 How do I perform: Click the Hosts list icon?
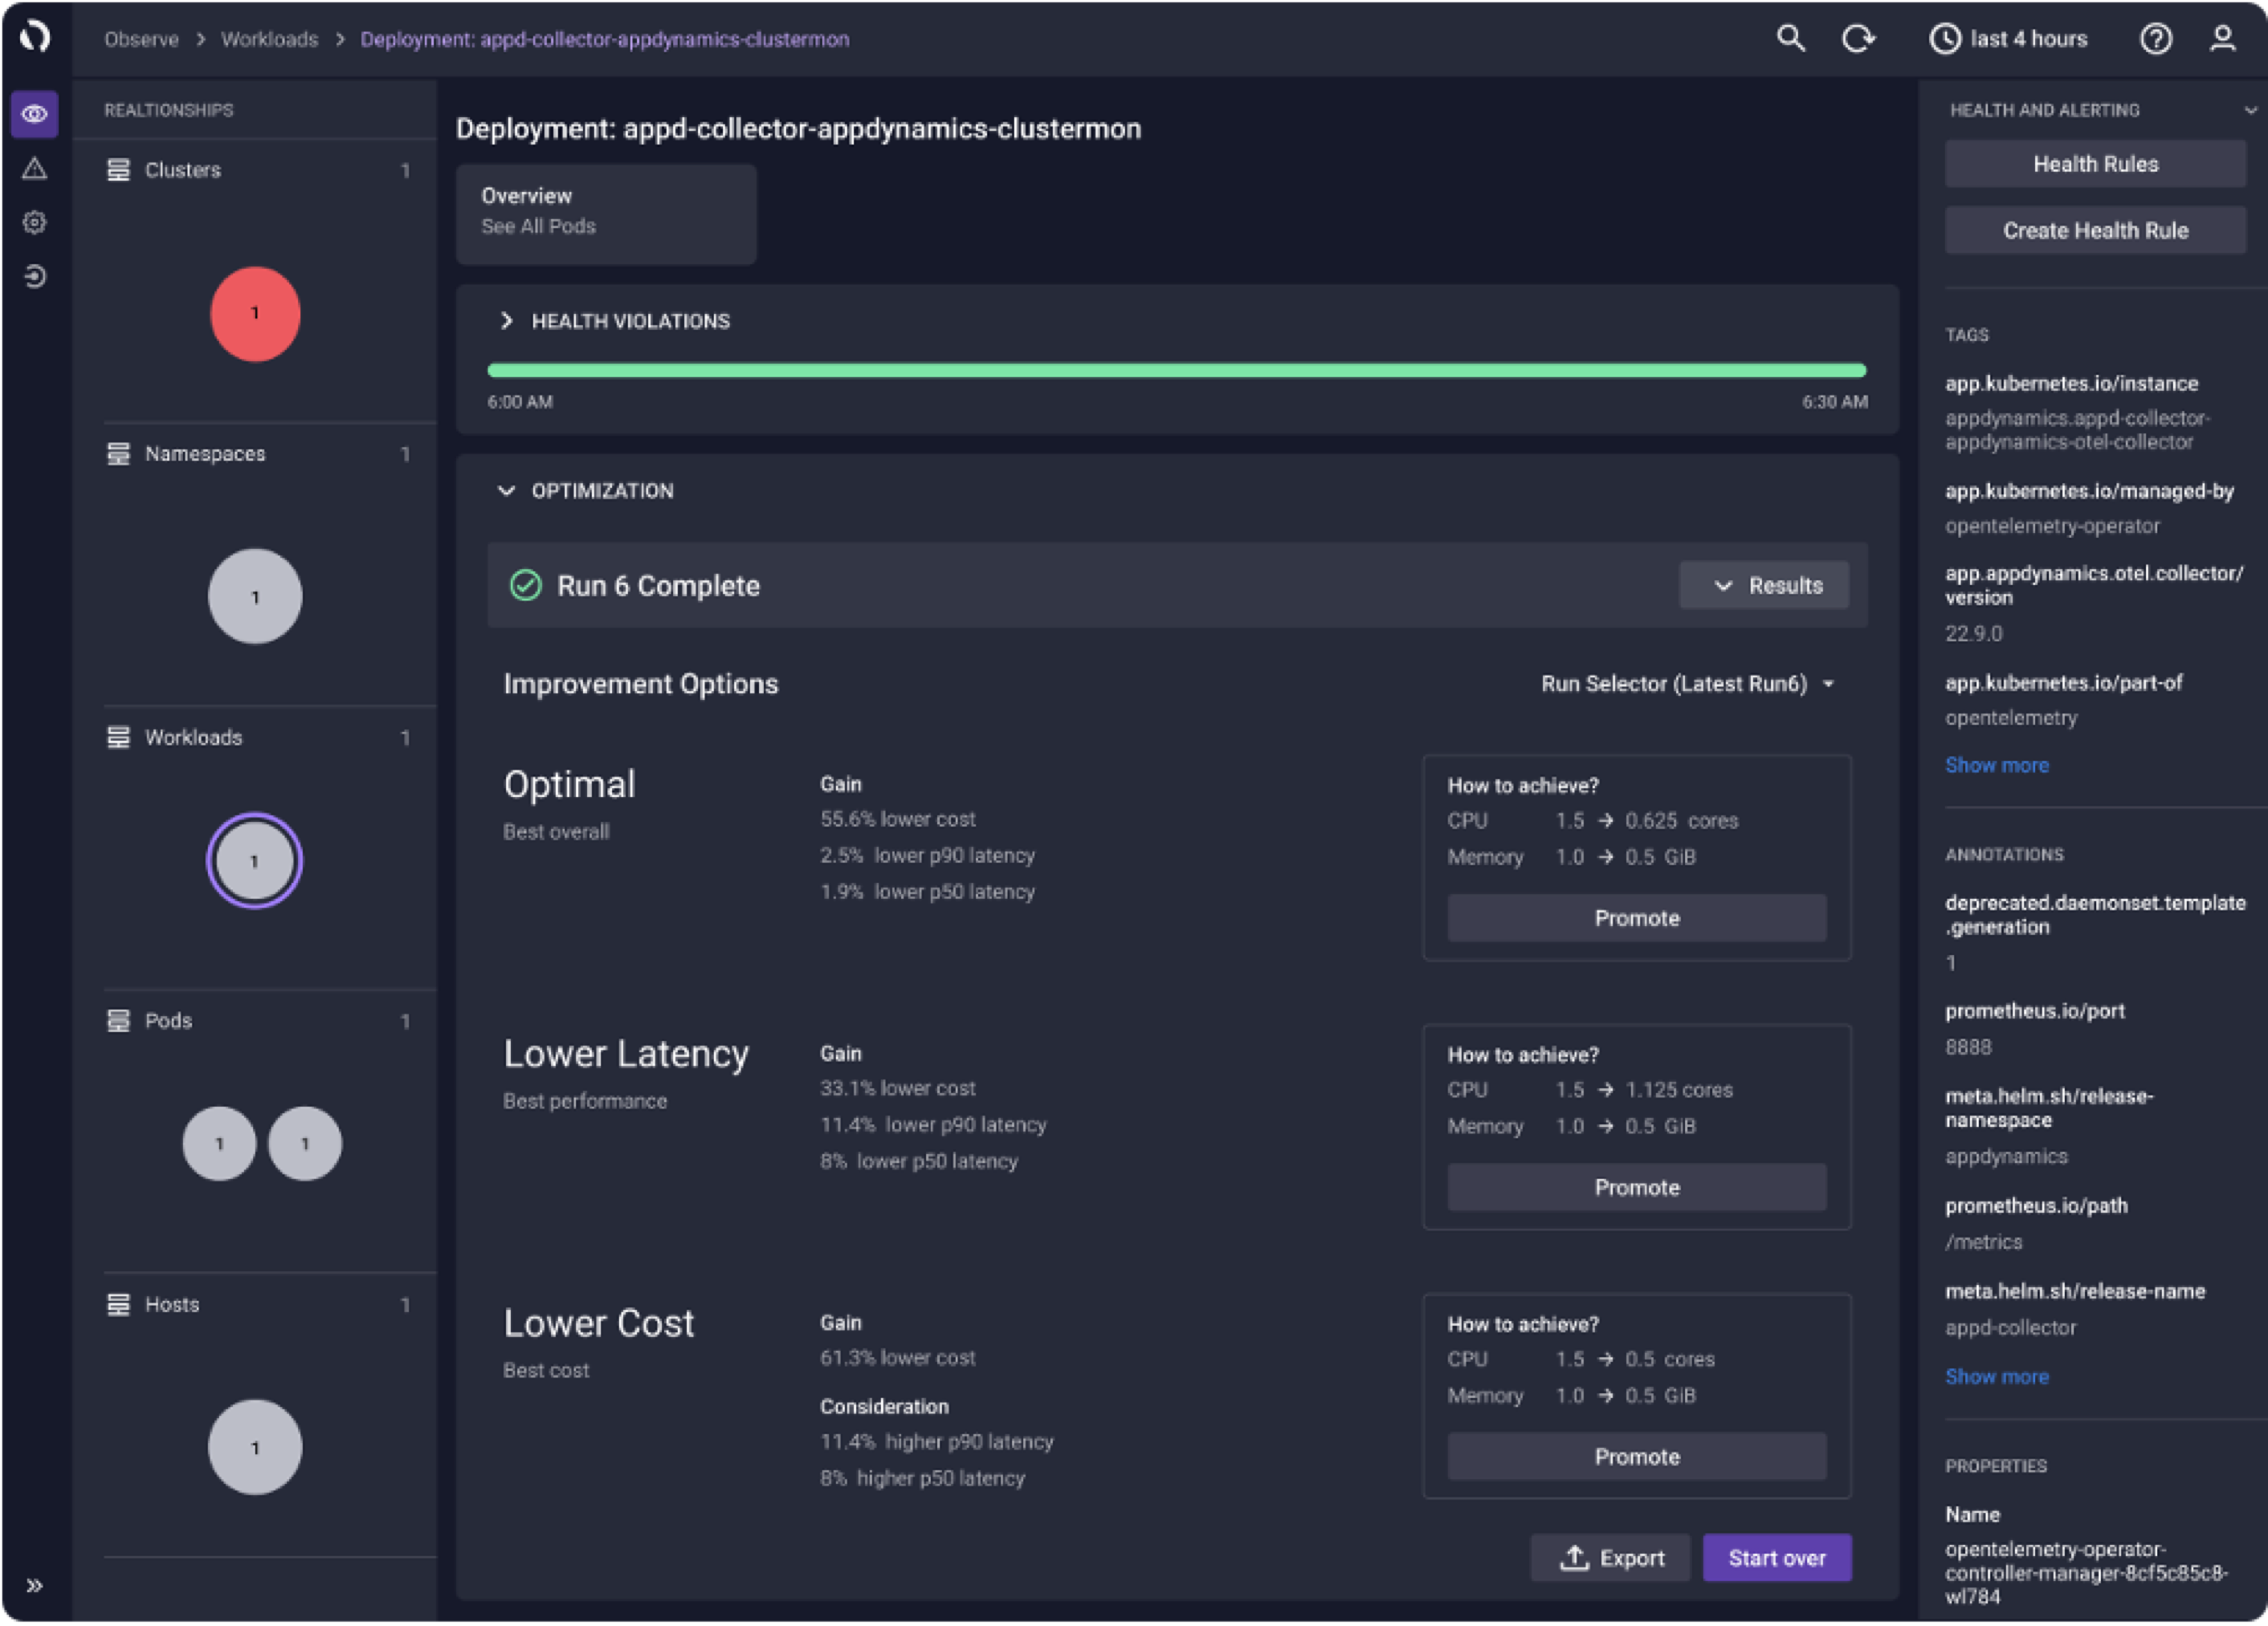[118, 1304]
